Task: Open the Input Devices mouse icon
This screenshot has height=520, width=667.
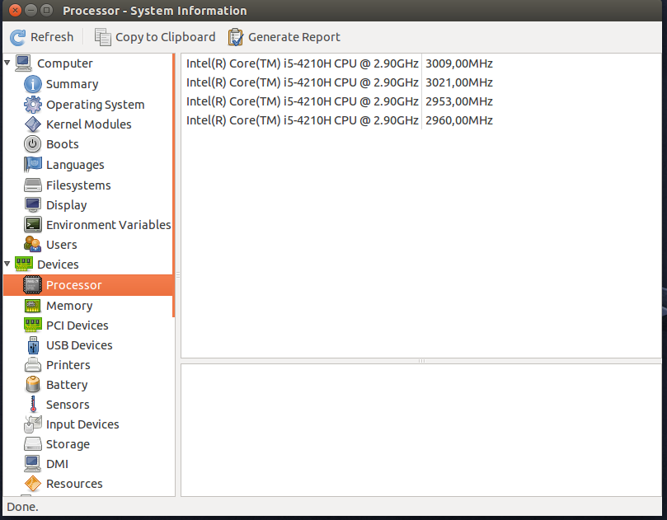Action: 33,424
